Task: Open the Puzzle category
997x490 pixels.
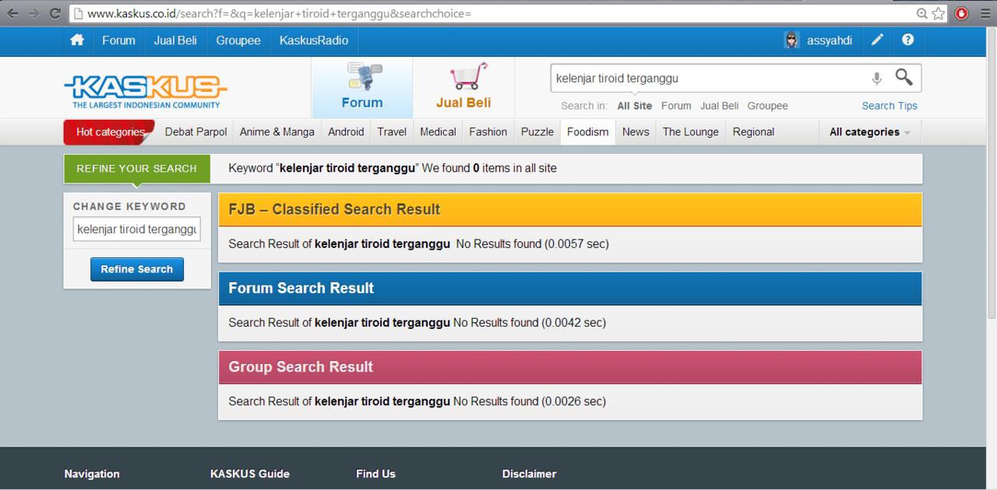Action: [x=537, y=132]
